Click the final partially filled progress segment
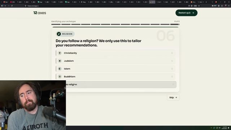This screenshot has width=231, height=130. coord(175,24)
